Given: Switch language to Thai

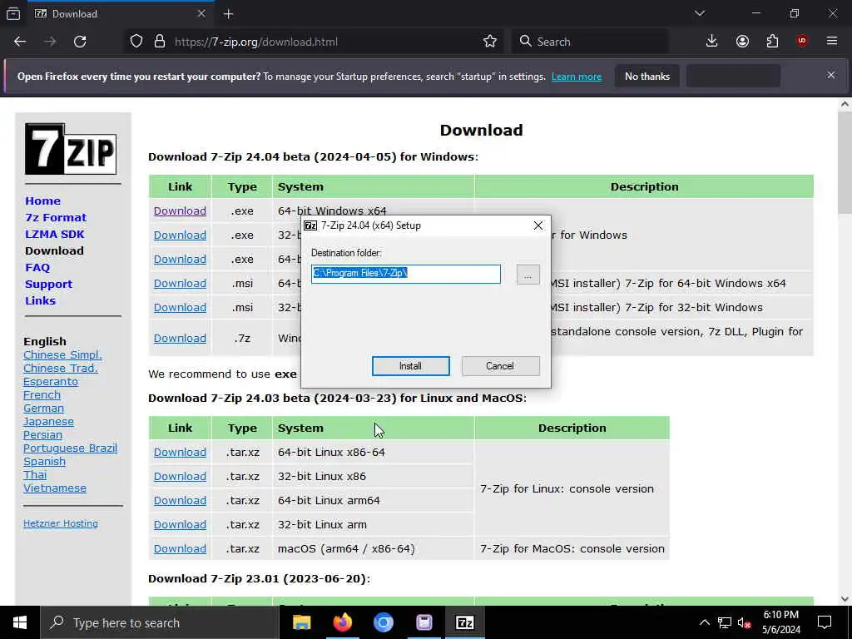Looking at the screenshot, I should (35, 475).
